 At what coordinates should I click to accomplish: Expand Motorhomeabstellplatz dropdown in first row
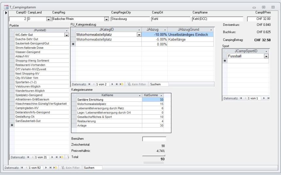(x=139, y=34)
